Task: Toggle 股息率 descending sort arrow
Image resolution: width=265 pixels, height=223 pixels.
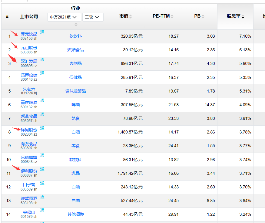Action: [243, 17]
